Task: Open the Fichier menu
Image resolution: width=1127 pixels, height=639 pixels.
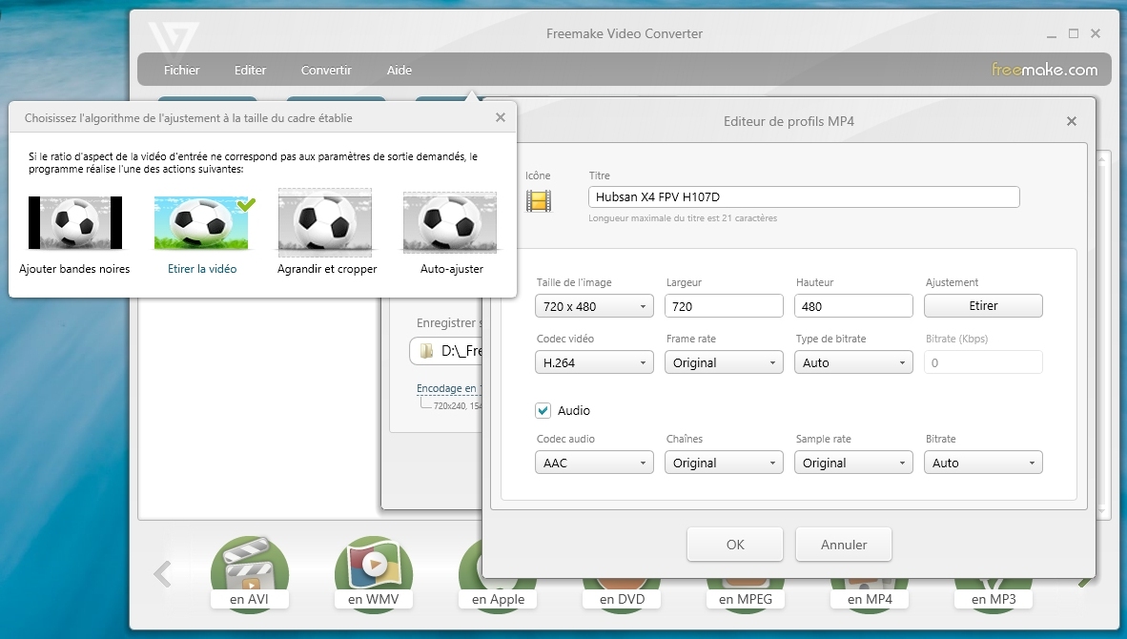Action: point(181,70)
